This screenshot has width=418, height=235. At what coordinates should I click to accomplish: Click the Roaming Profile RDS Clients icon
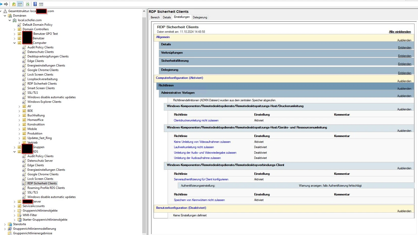tap(24, 188)
